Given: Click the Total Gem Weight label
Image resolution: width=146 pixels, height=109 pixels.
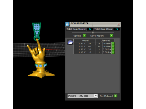Looking at the screenshot, I should [76, 29].
